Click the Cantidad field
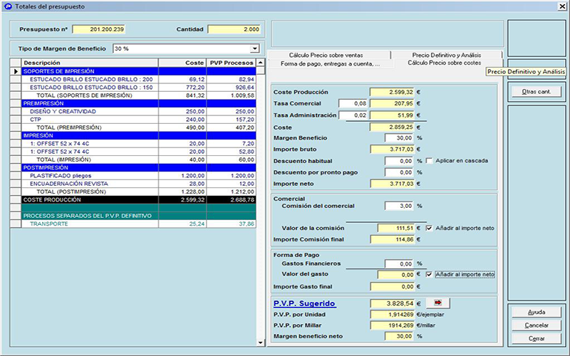The width and height of the screenshot is (570, 356). pos(234,29)
